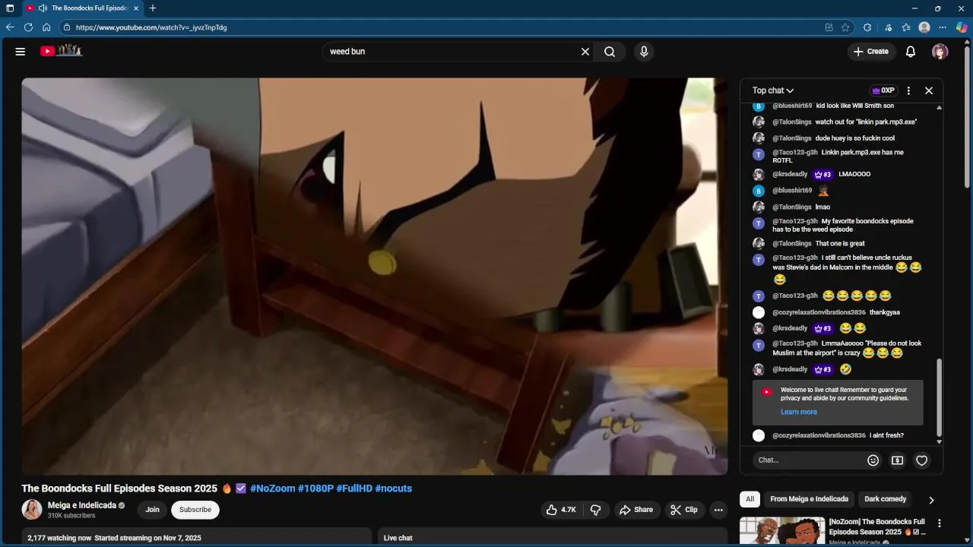Open YouTube account avatar menu
Image resolution: width=973 pixels, height=547 pixels.
[940, 52]
